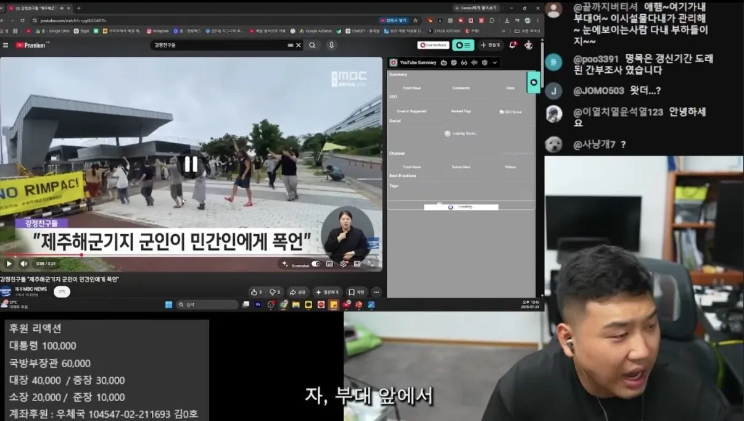Open YouTube notifications bell

pyautogui.click(x=513, y=45)
